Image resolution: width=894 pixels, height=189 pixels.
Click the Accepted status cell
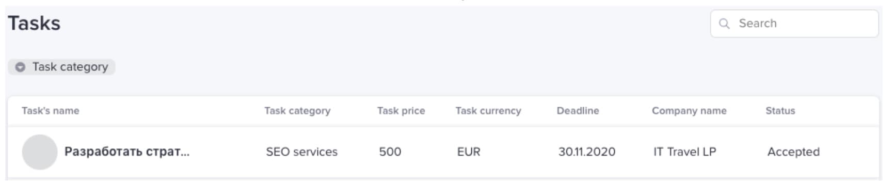793,152
